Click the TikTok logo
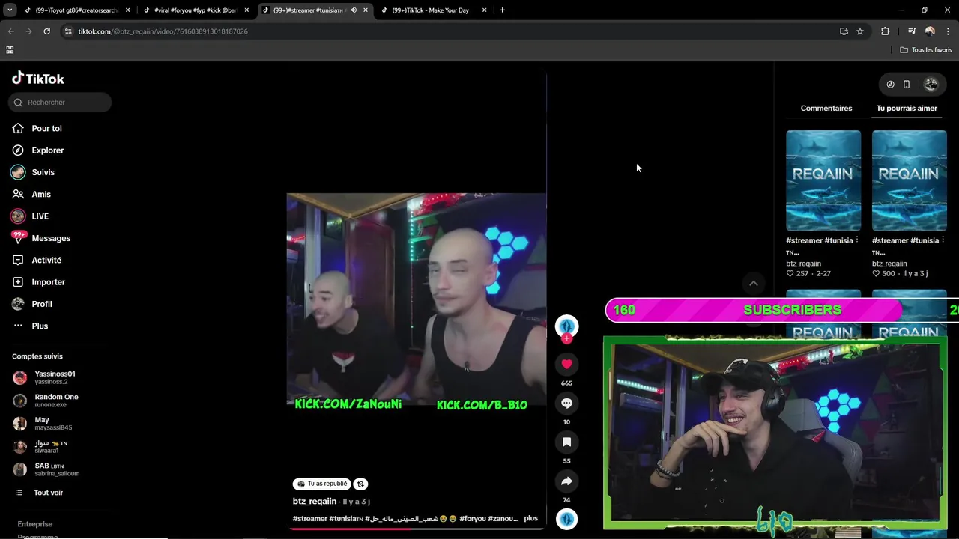Screen dimensions: 959x539 [38, 79]
